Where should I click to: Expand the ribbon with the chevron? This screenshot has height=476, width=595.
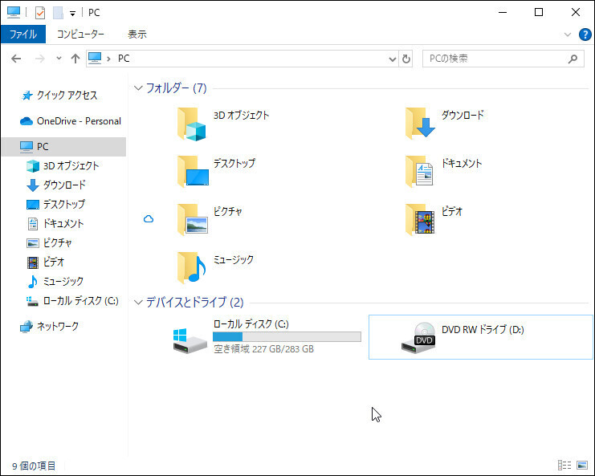(568, 35)
